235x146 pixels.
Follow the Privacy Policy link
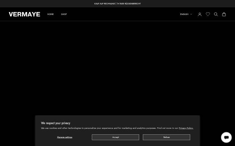coord(186,128)
